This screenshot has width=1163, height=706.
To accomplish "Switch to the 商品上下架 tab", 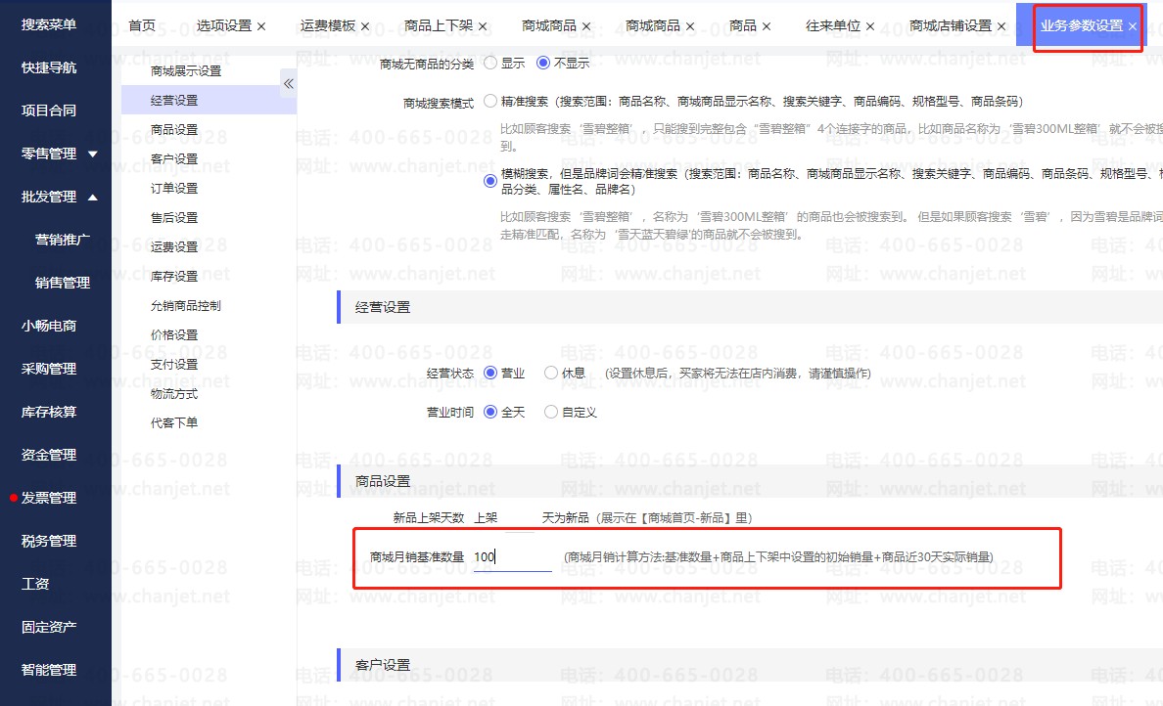I will point(439,26).
